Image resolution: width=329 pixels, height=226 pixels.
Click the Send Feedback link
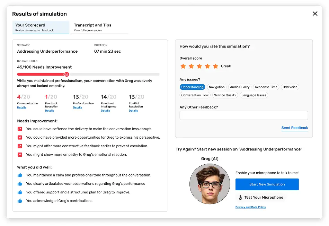[295, 128]
